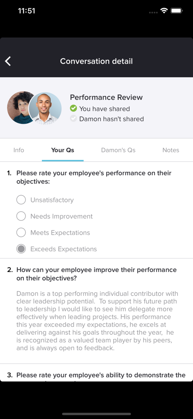Open the Notes tab
Viewport: 193px width, 419px height.
(x=170, y=150)
